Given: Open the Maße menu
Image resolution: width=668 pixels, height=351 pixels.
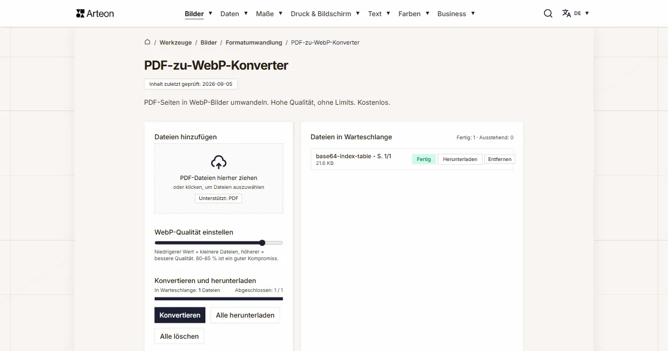Looking at the screenshot, I should [x=265, y=13].
